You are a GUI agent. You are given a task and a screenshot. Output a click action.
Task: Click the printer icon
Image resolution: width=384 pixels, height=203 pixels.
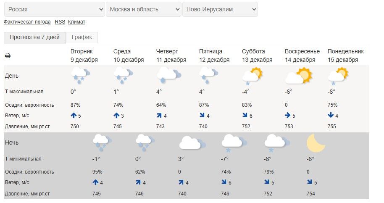(7, 55)
